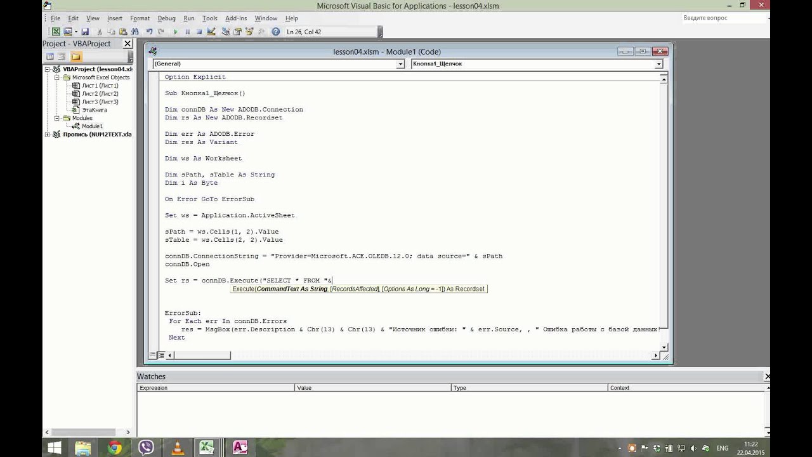Click the View Microsoft Excel toolbar icon
The image size is (812, 457).
coord(56,31)
